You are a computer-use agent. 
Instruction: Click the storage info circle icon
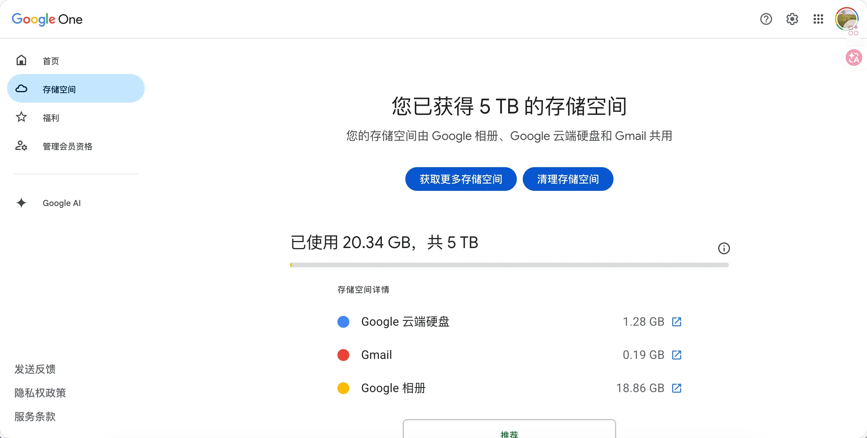[724, 248]
